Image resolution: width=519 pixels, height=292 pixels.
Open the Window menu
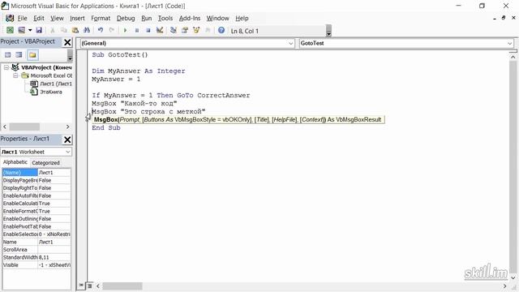coord(218,18)
